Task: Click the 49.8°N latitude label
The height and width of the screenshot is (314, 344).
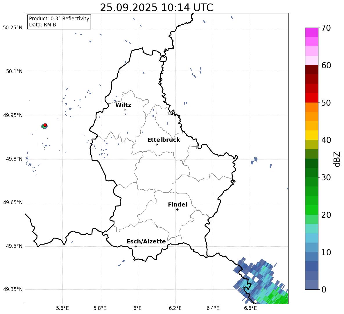Action: [14, 159]
